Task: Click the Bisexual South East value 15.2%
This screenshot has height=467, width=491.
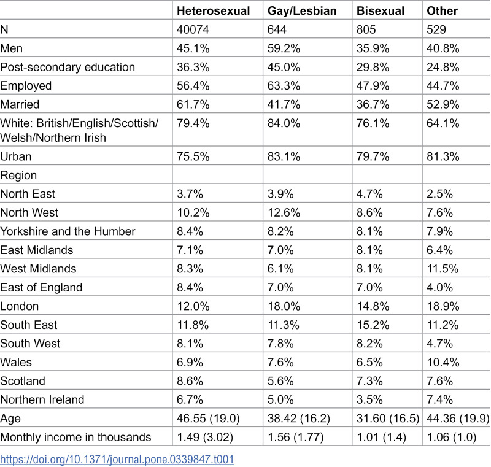Action: pos(373,325)
